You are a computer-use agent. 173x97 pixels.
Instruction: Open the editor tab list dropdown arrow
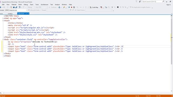172,14
